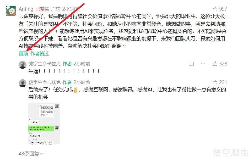Expand the 43条回复 replies list
Screen dimensions: 249x157
coord(31,154)
